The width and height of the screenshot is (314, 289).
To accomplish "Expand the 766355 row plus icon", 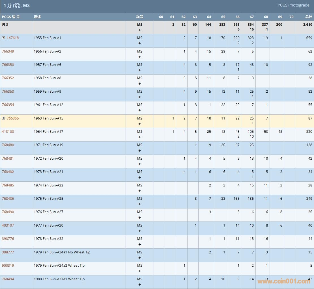I will (x=3, y=118).
